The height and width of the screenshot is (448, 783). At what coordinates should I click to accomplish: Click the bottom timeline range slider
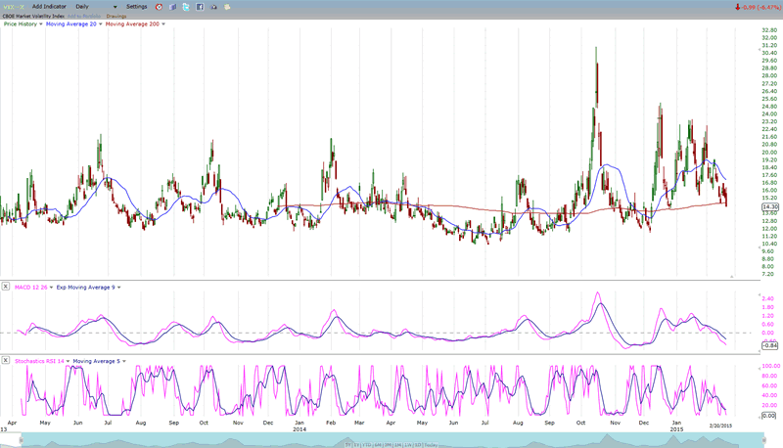[x=391, y=441]
